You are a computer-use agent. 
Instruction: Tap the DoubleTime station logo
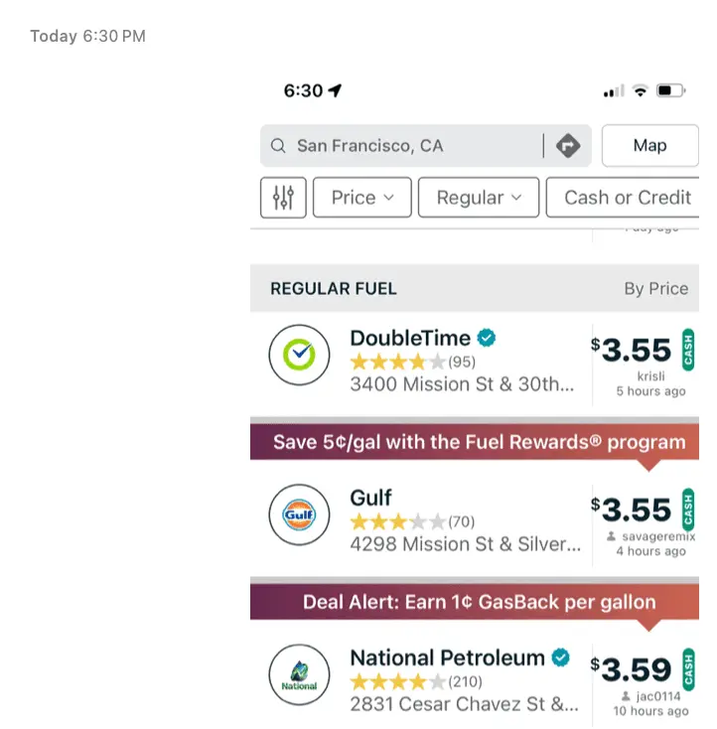[299, 355]
